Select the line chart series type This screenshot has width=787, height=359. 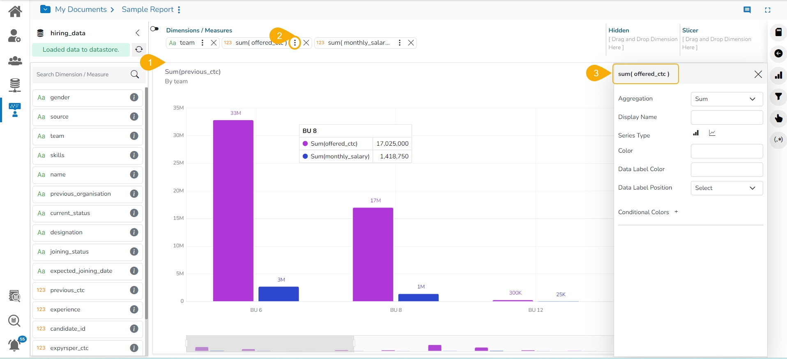(x=712, y=133)
